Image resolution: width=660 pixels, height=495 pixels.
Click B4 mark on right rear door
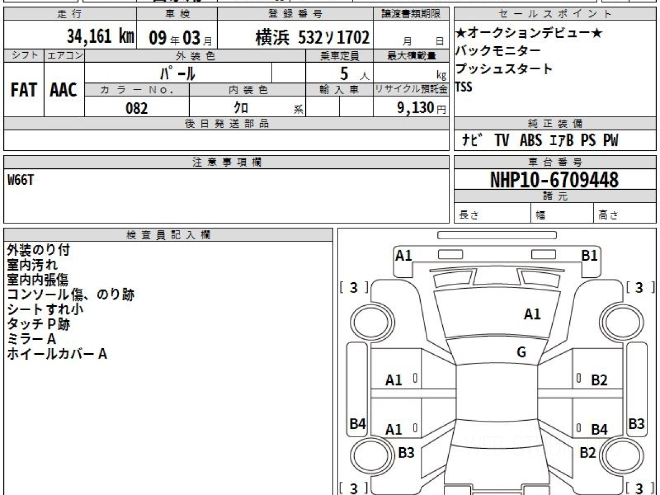pyautogui.click(x=599, y=430)
